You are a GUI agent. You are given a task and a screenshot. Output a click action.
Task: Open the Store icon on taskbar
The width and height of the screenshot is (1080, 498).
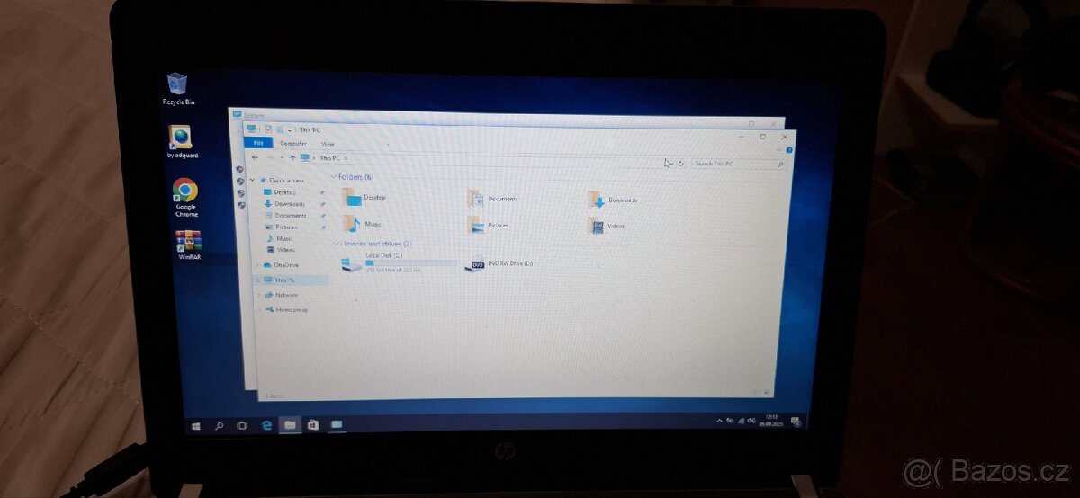313,424
